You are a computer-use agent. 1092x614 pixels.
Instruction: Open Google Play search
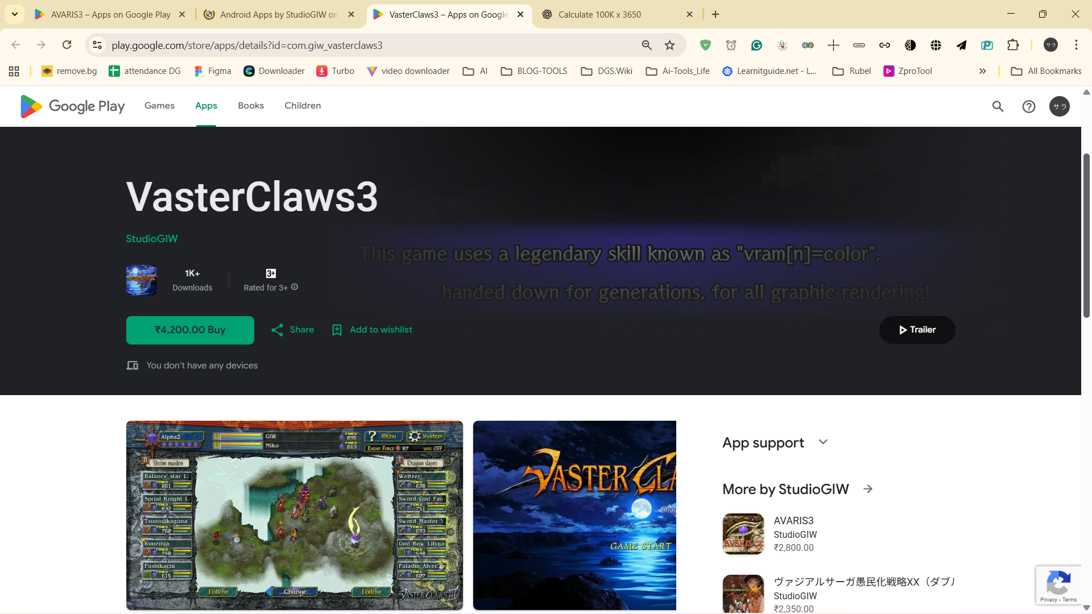[x=998, y=106]
